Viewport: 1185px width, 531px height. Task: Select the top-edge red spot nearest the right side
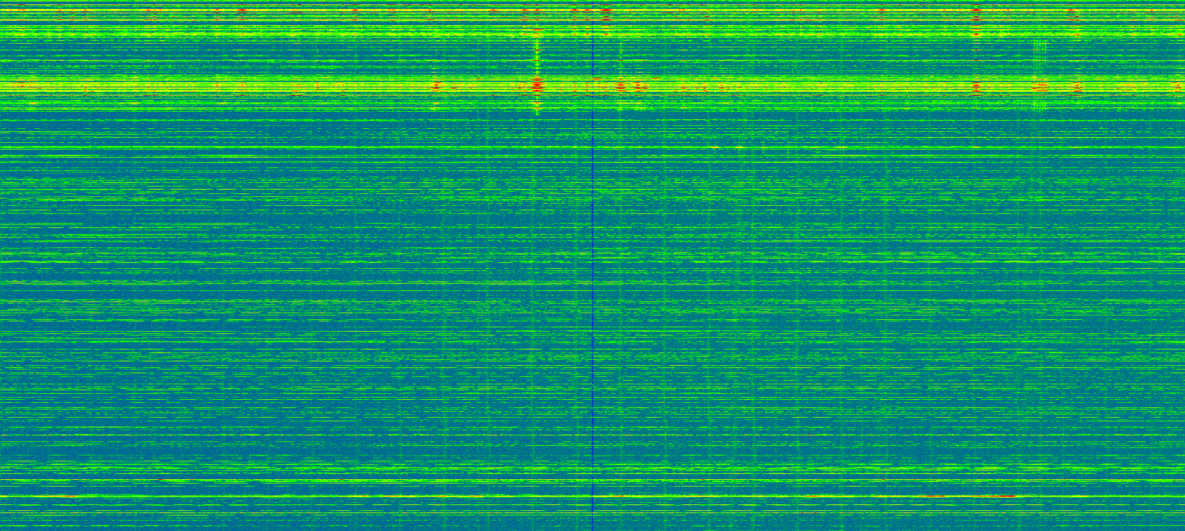[x=1071, y=13]
